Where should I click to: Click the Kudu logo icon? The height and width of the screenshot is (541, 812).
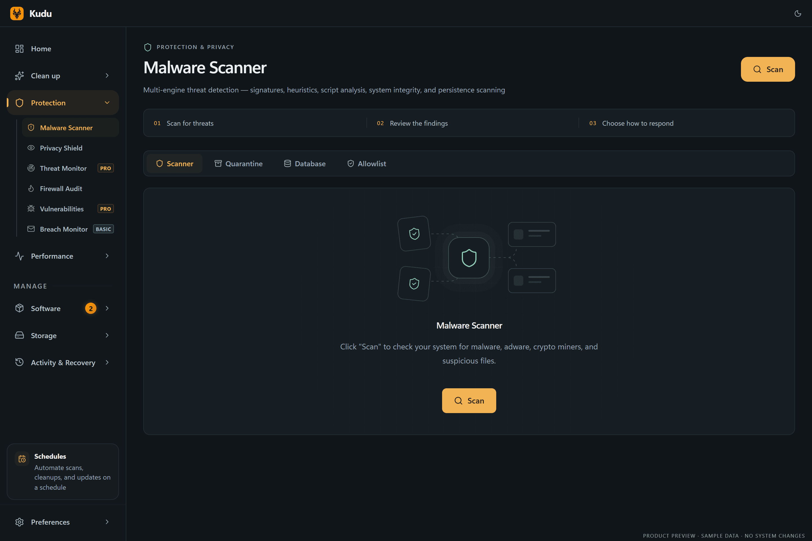click(x=17, y=14)
